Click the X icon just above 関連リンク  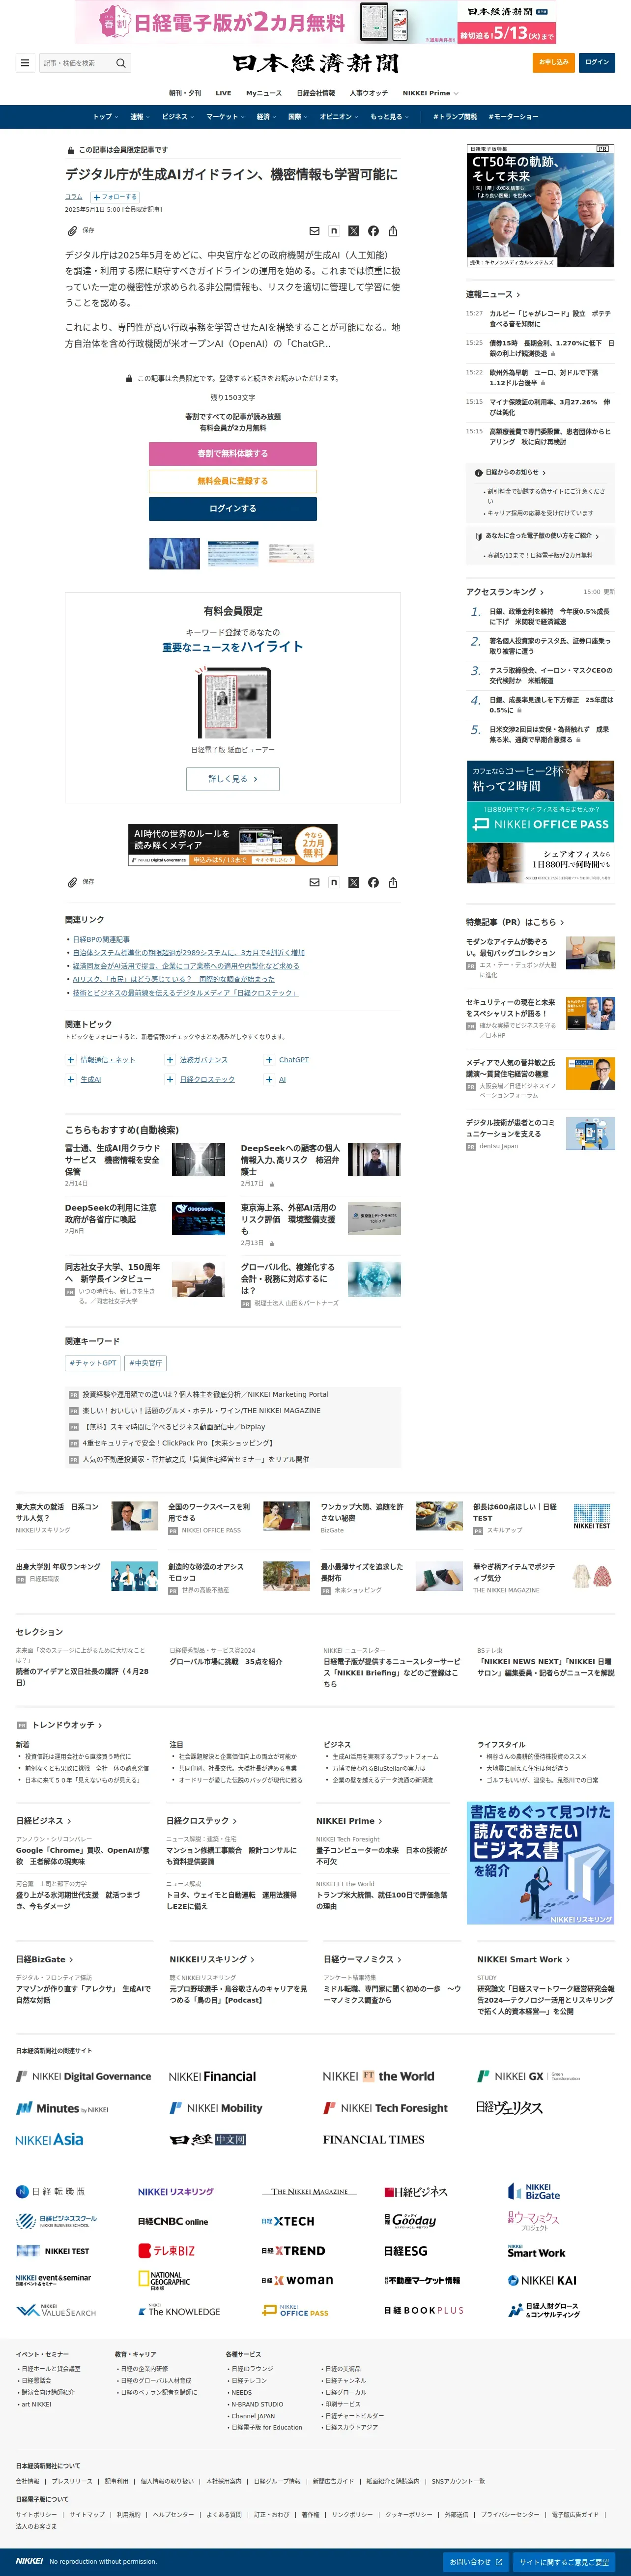click(353, 882)
